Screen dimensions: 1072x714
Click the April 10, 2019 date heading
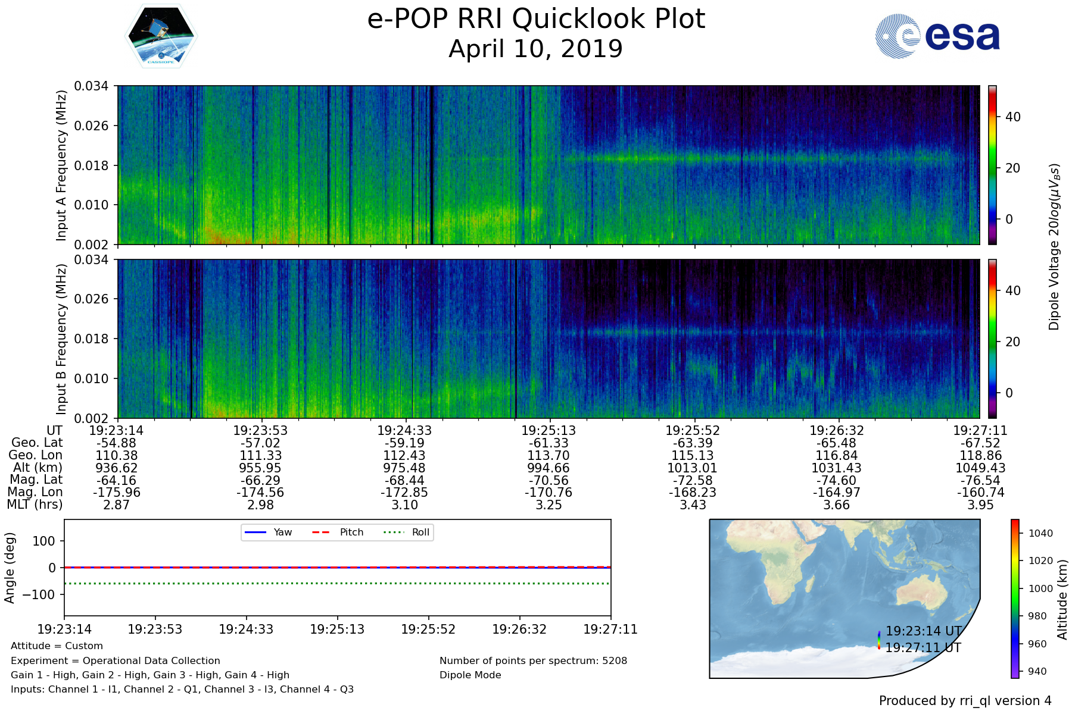click(x=535, y=49)
